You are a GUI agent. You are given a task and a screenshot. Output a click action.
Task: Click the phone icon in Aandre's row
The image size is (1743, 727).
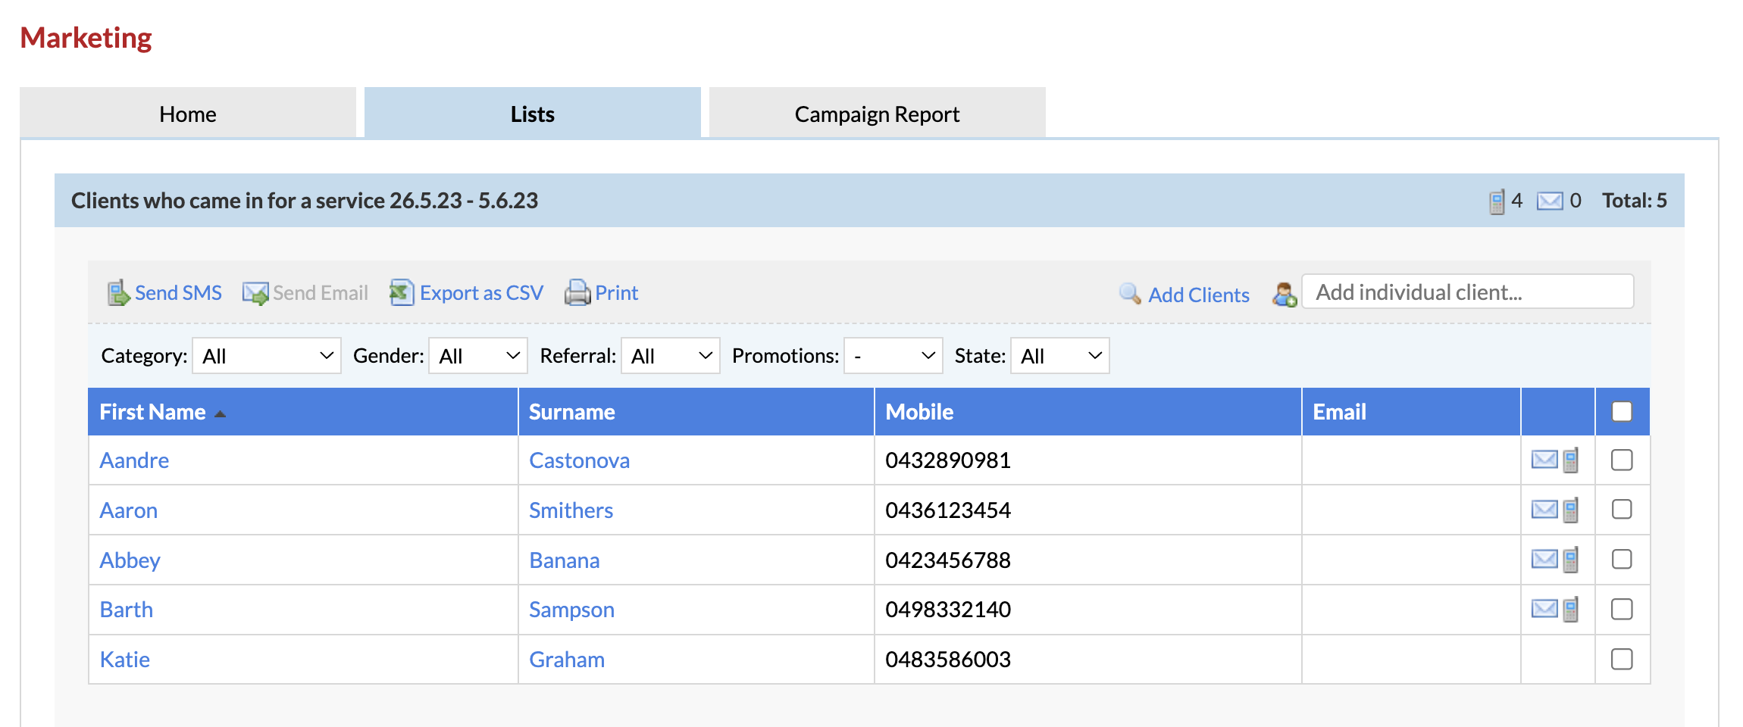(x=1571, y=460)
